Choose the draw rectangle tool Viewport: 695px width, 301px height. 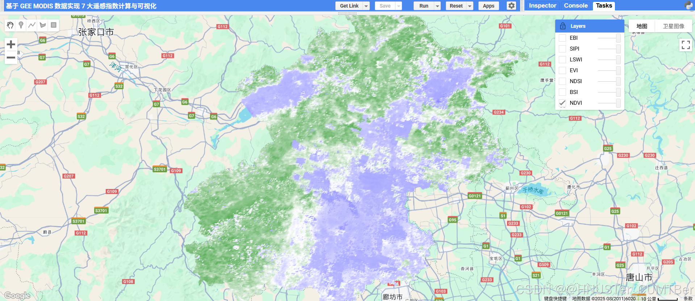click(54, 25)
